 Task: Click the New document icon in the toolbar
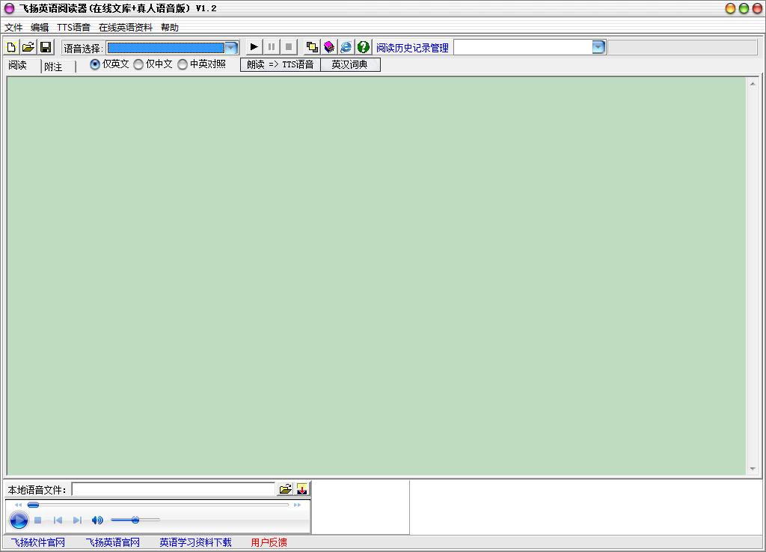tap(11, 47)
